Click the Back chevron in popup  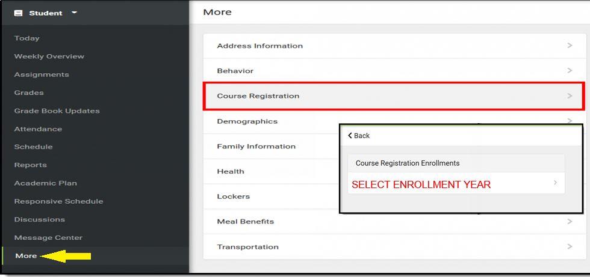click(x=350, y=136)
